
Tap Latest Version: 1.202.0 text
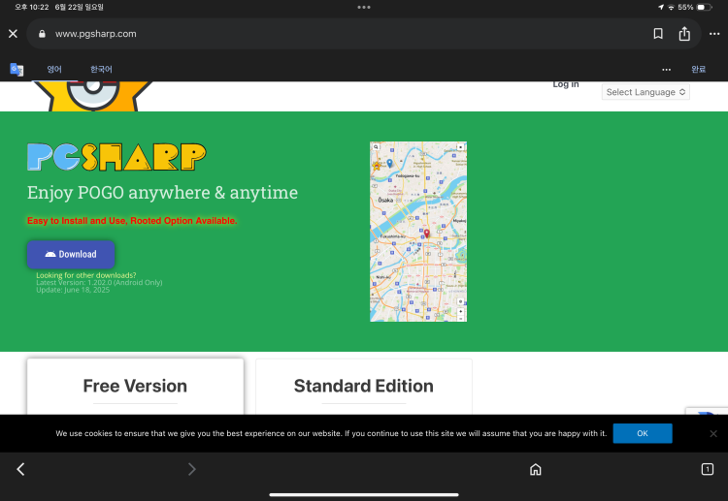(99, 283)
